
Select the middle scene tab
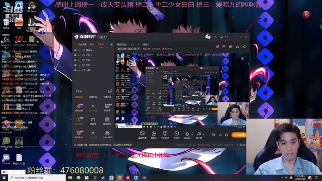[x=92, y=45]
